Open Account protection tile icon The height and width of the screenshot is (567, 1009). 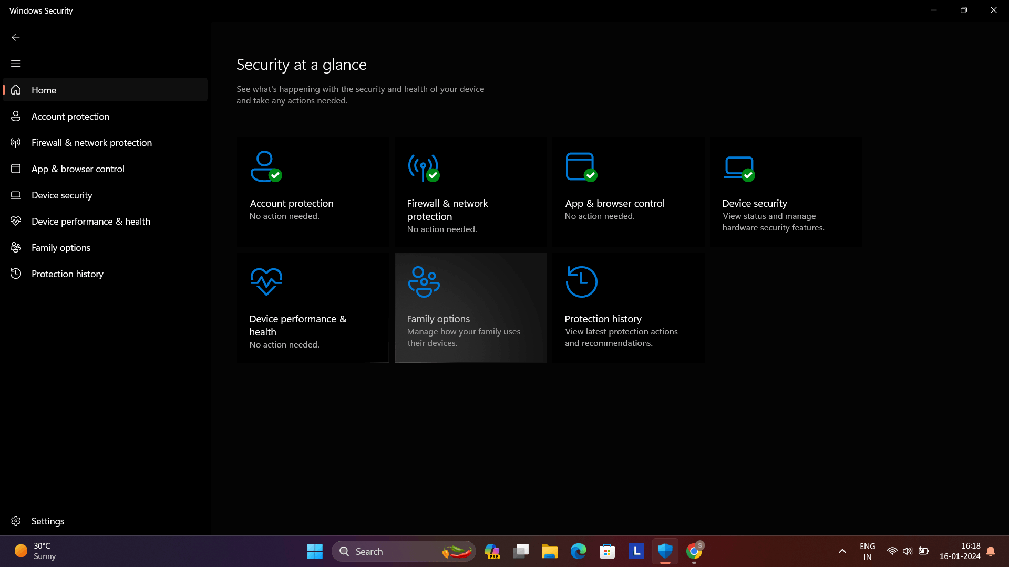pos(266,166)
